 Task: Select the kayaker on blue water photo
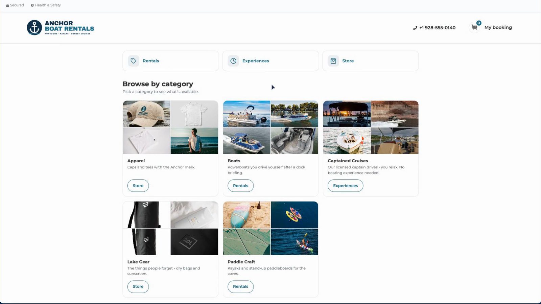pos(295,242)
